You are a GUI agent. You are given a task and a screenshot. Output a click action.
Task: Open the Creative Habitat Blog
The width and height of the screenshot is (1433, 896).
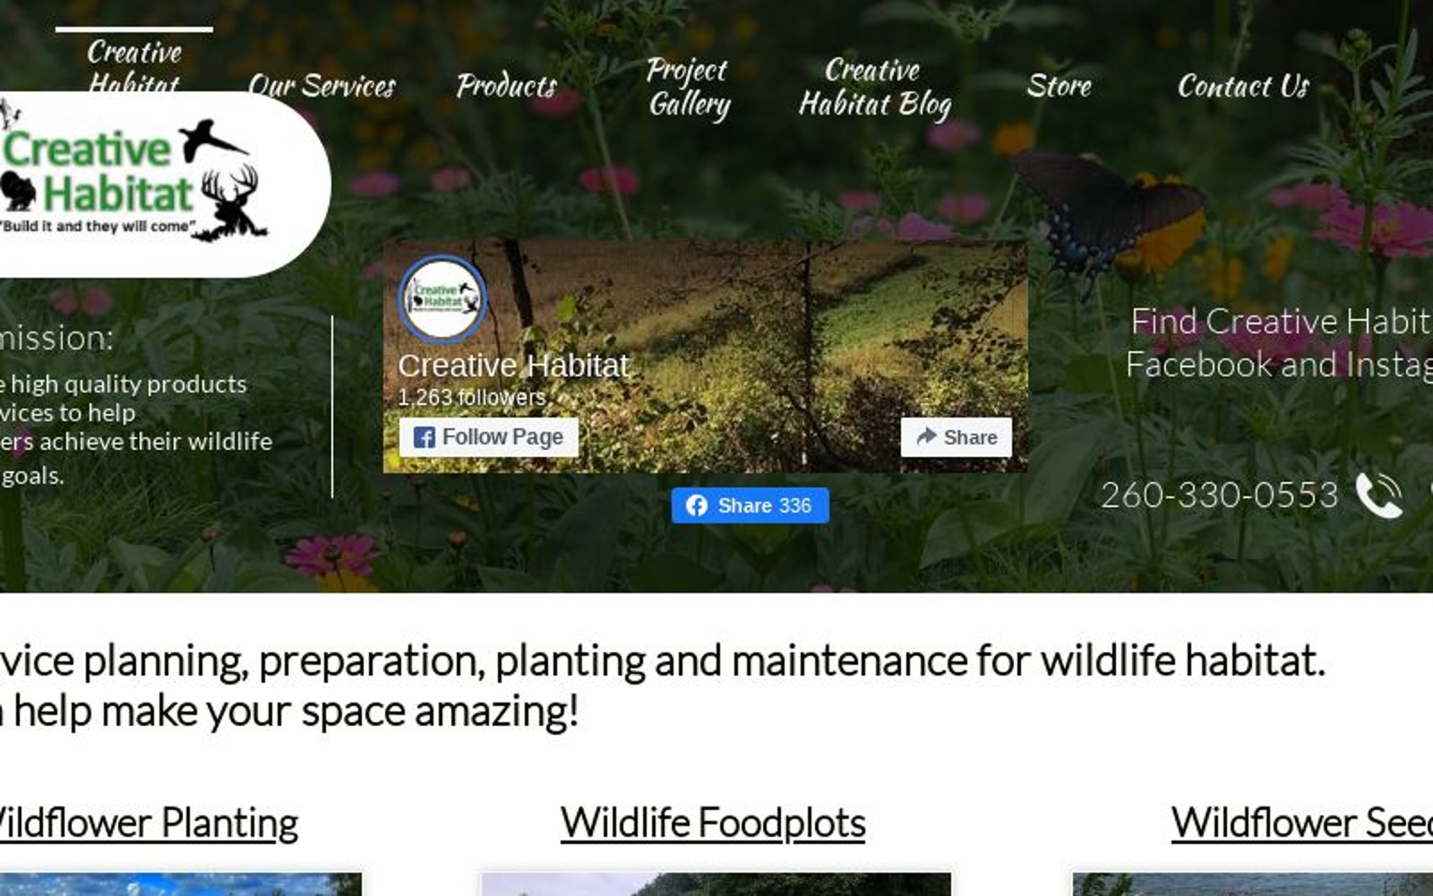874,87
